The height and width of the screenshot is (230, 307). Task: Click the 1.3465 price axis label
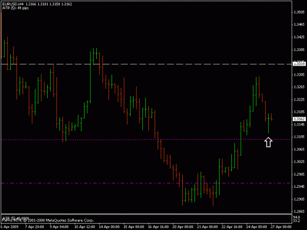tap(299, 25)
